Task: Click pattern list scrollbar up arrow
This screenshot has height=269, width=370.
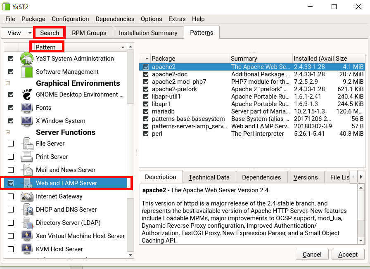Action: (130, 47)
